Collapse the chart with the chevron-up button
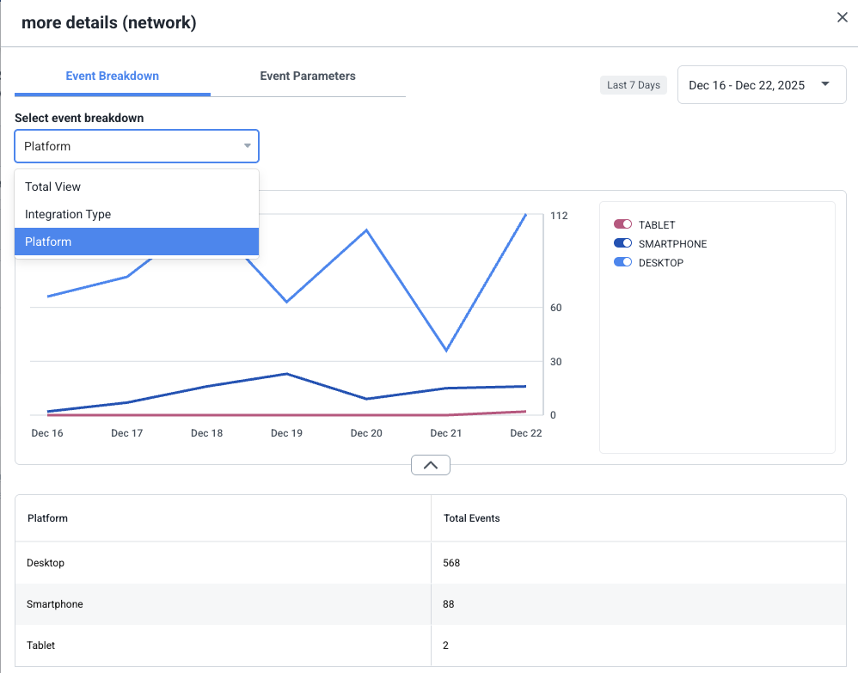Image resolution: width=858 pixels, height=673 pixels. pos(431,465)
